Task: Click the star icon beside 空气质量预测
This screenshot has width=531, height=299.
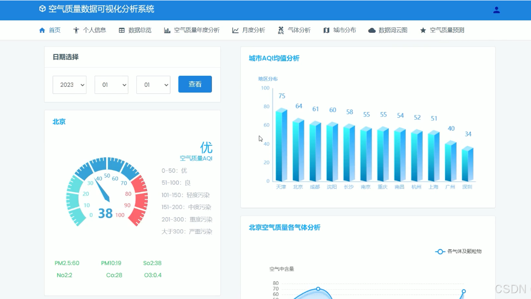Action: click(x=423, y=30)
